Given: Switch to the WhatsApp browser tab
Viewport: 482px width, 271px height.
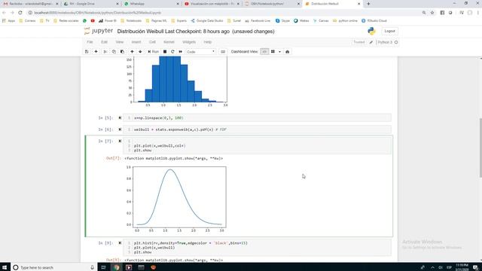Looking at the screenshot, I should [x=151, y=4].
